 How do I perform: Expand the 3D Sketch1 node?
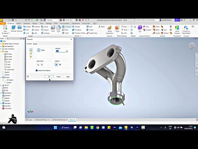tap(3, 80)
